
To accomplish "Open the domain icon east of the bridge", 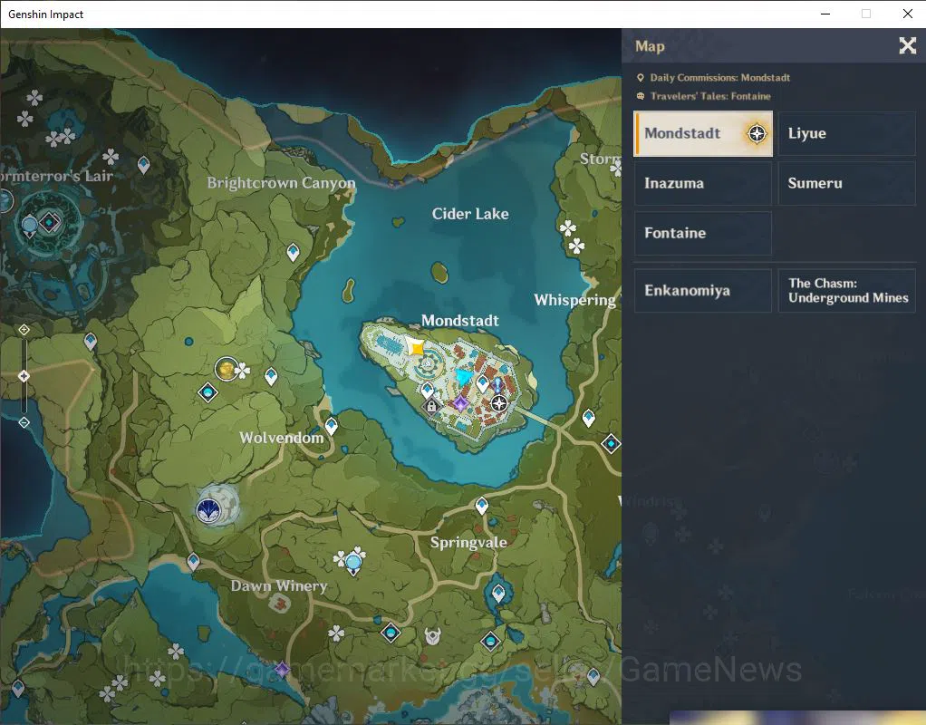I will tap(611, 443).
